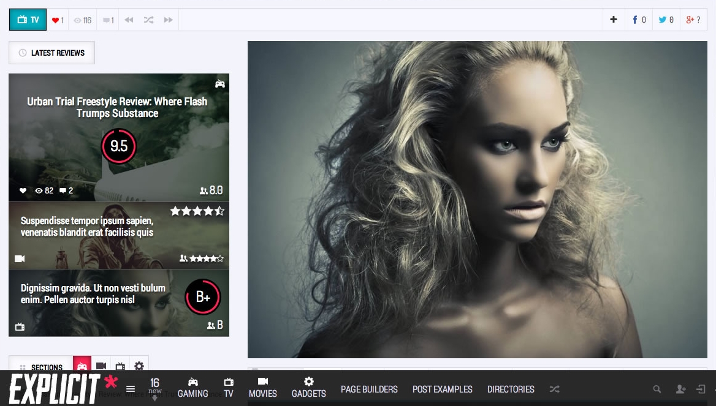This screenshot has height=406, width=716.
Task: Click the B+ grade circle
Action: click(203, 297)
